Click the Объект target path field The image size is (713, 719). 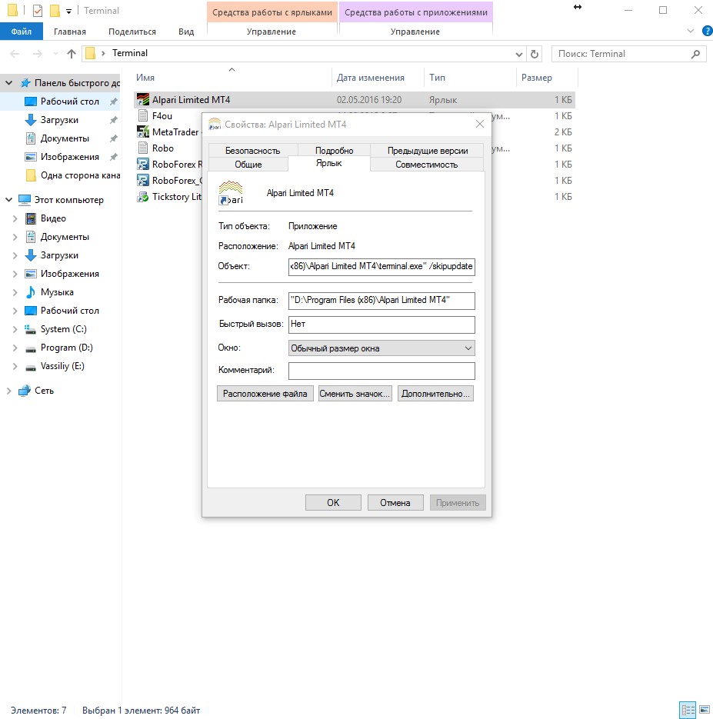(x=381, y=266)
